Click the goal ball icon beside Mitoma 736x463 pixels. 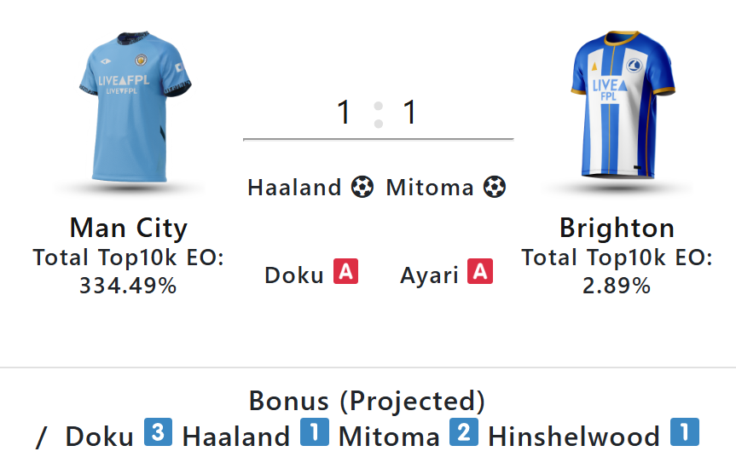(495, 187)
